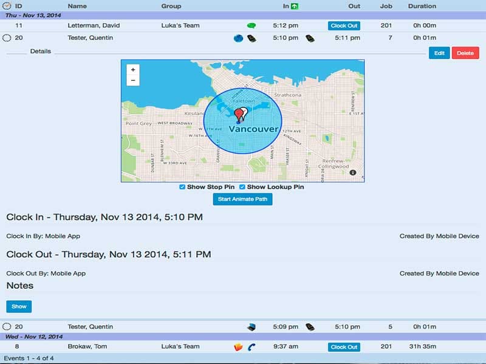Sort by the Duration column header
486x364 pixels.
(422, 6)
